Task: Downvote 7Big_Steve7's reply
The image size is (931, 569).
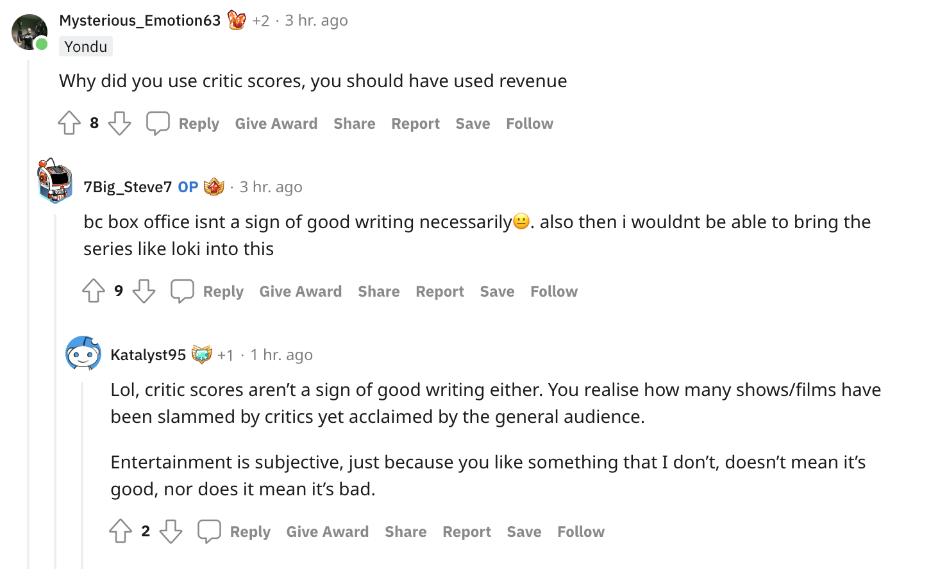Action: (144, 291)
